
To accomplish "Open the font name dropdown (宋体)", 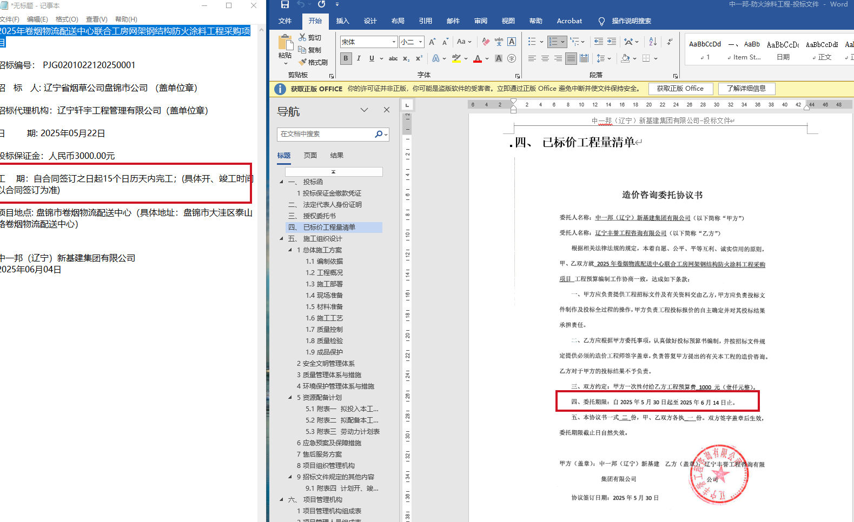I will click(394, 42).
